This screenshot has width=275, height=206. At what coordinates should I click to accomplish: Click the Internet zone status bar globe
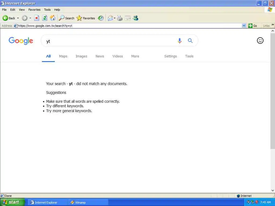click(x=238, y=196)
